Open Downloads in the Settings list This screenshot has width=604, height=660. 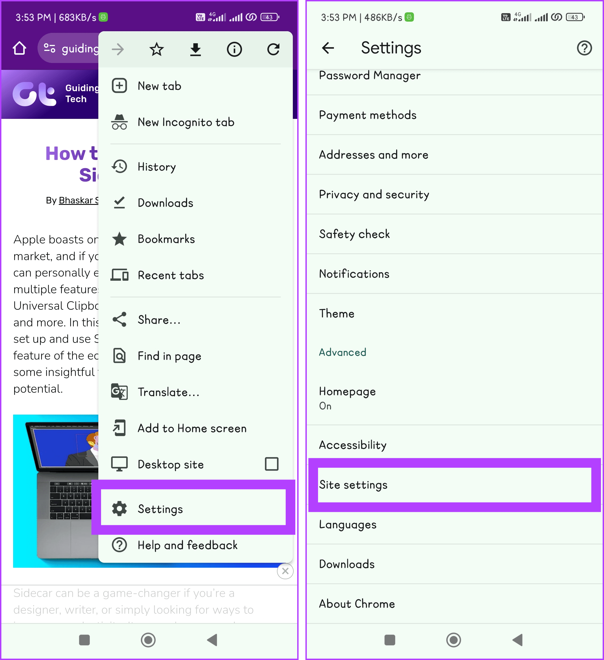(455, 564)
